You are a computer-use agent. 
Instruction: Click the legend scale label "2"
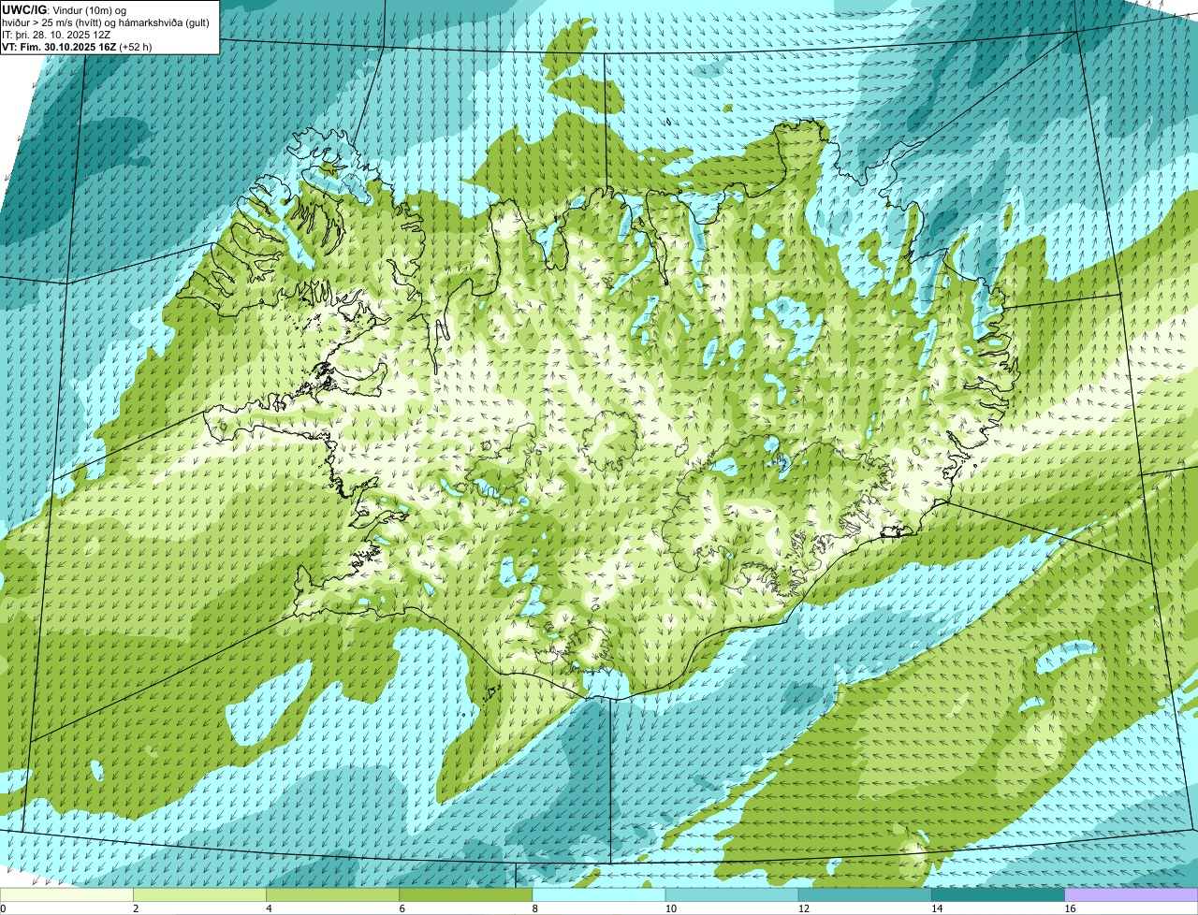click(136, 908)
